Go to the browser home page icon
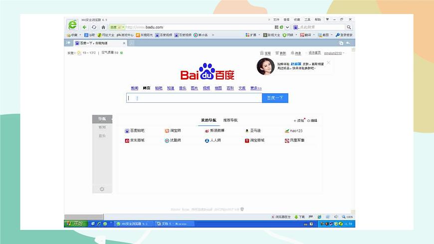 [103, 27]
